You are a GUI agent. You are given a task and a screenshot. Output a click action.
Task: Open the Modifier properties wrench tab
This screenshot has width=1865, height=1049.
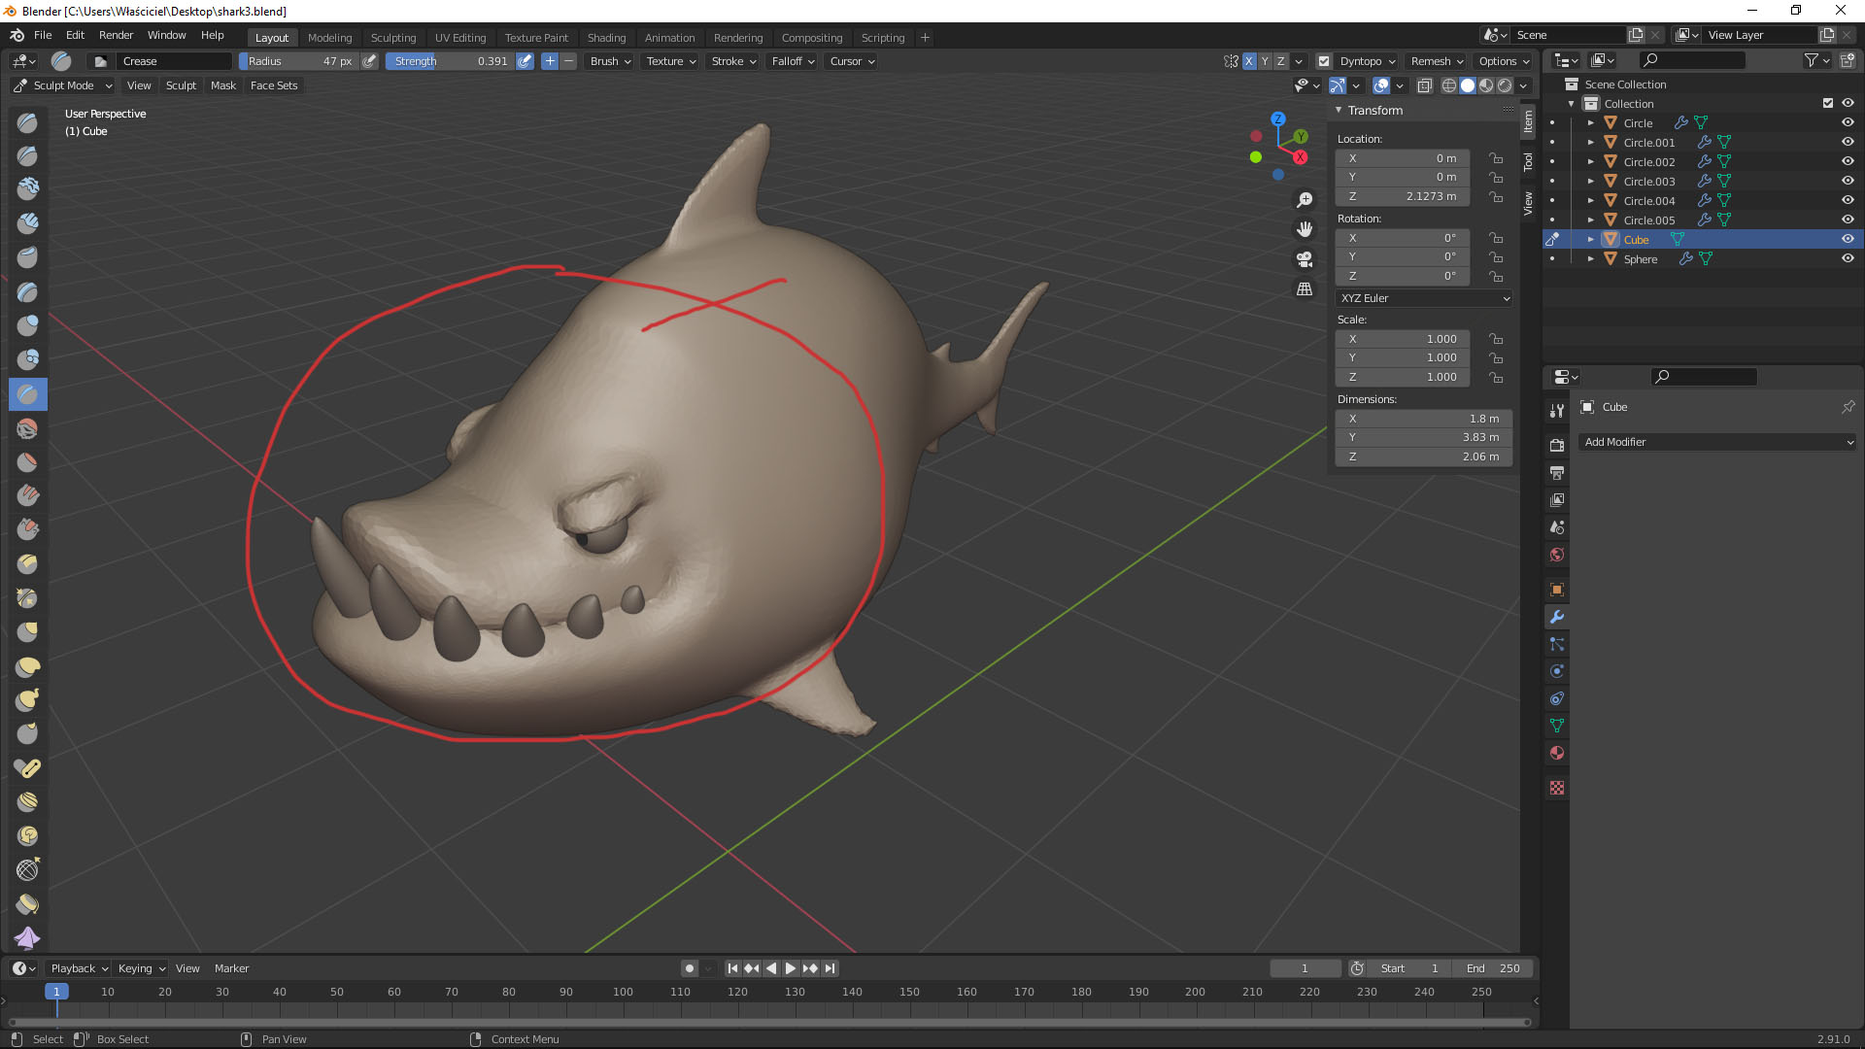[1557, 617]
